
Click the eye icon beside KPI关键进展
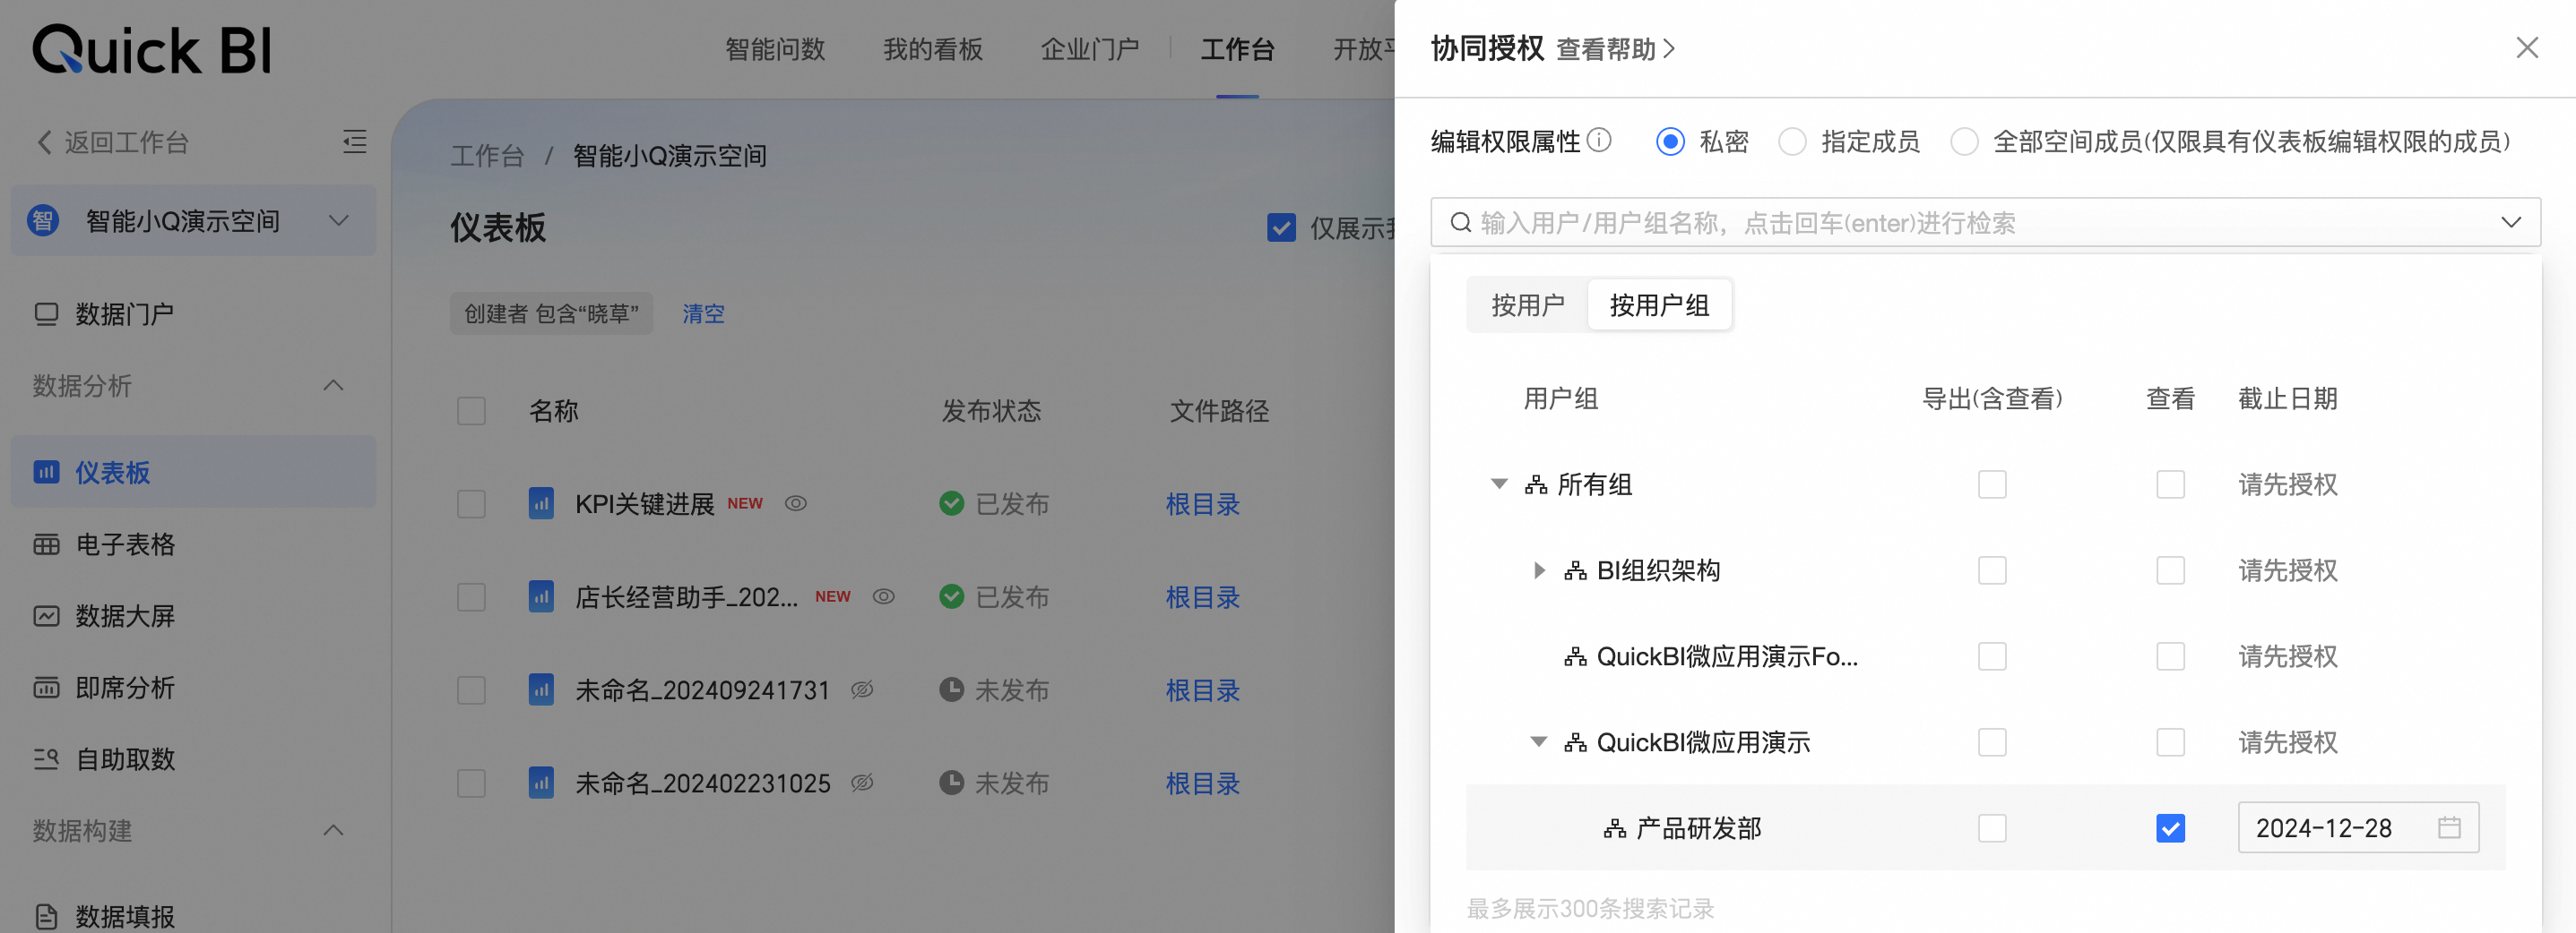tap(795, 503)
